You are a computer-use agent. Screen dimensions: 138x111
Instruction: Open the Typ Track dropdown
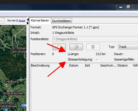(x=128, y=47)
